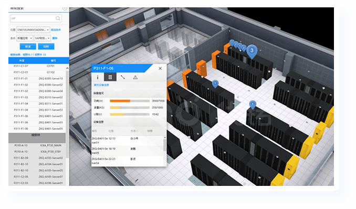Image resolution: width=356 pixels, height=209 pixels.
Task: Open the link connection tab icon in popup
Action: (122, 77)
